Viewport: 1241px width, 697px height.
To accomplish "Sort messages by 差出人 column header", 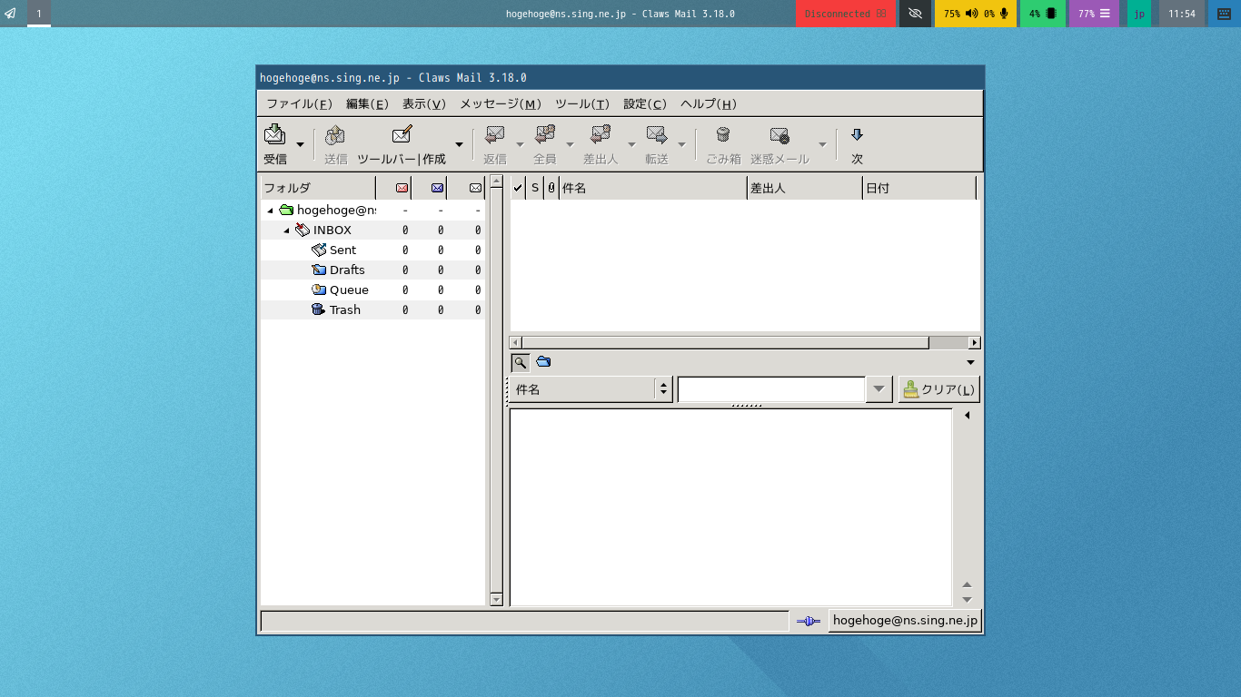I will pyautogui.click(x=804, y=188).
